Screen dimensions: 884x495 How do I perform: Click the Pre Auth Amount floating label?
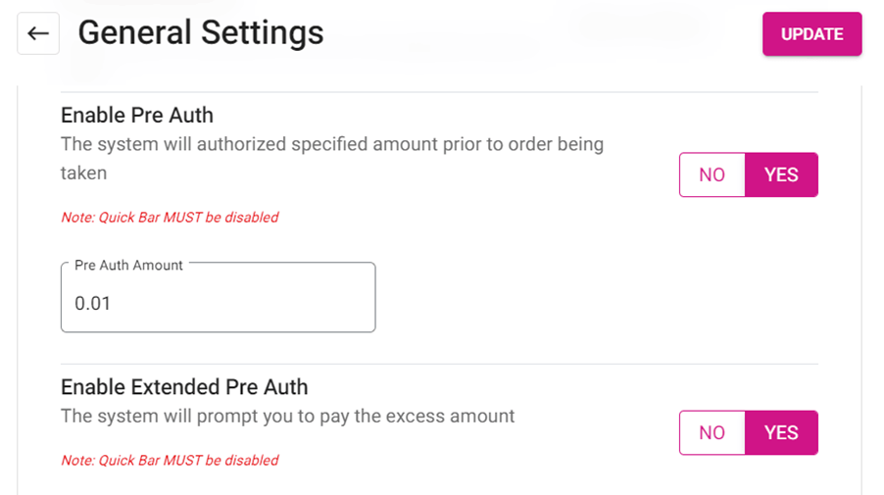pyautogui.click(x=128, y=266)
